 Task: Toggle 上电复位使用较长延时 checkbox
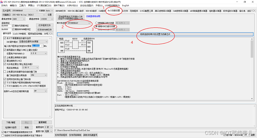(x=5, y=57)
